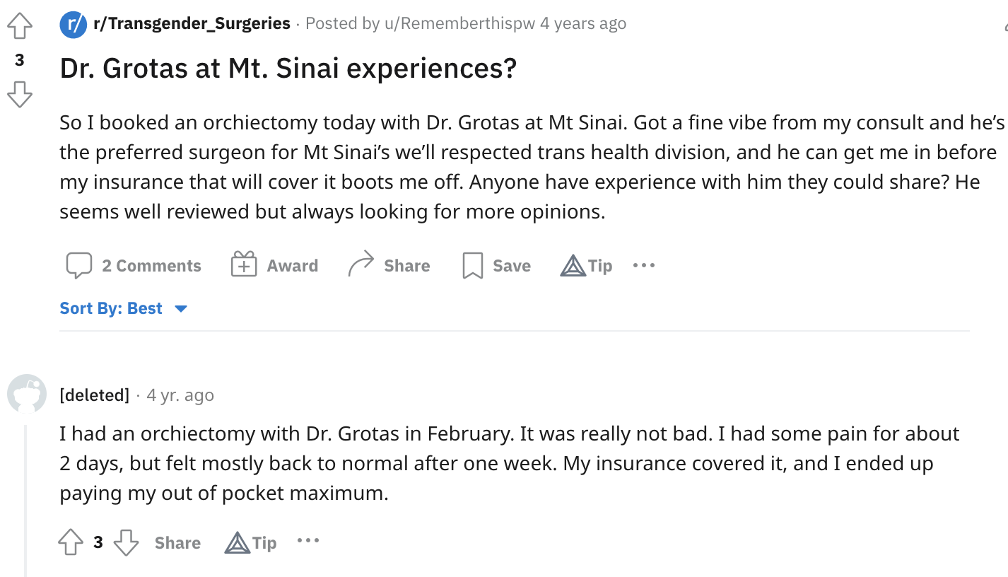This screenshot has height=577, width=1008.
Task: Visit u/Rememberthispw user profile
Action: coord(459,23)
